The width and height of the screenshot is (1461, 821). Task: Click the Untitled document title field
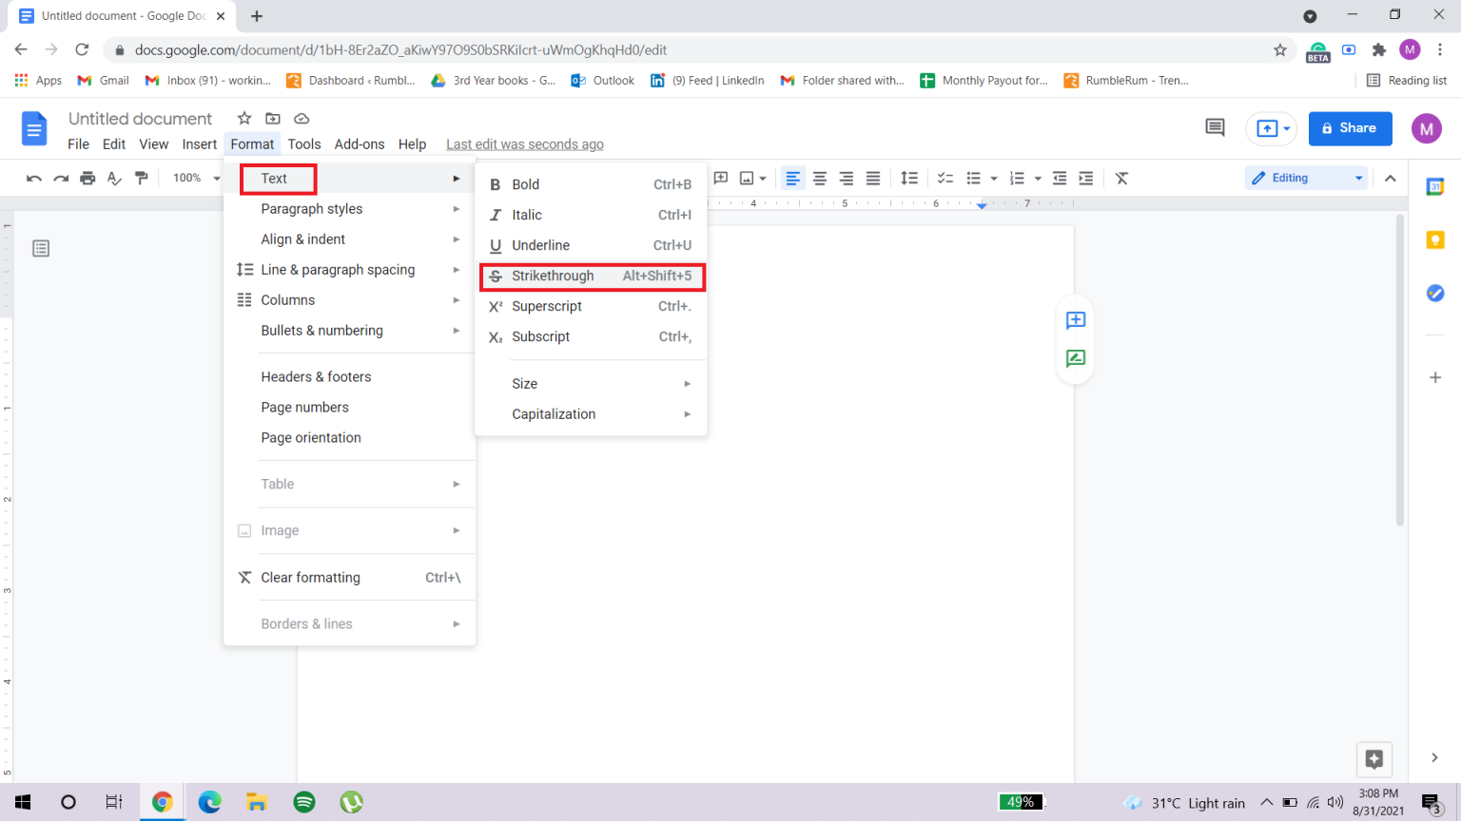[x=140, y=119]
